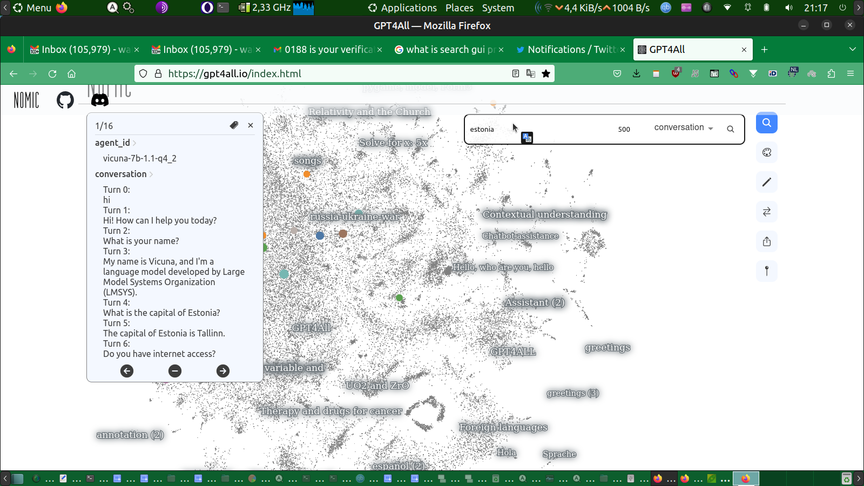Screen dimensions: 864x486
Task: Open the Places menu
Action: (460, 8)
